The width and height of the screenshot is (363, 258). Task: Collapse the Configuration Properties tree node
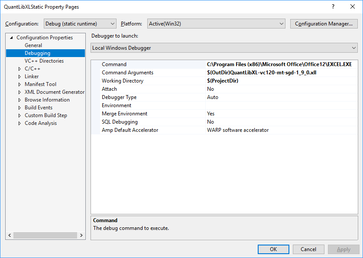[12, 38]
